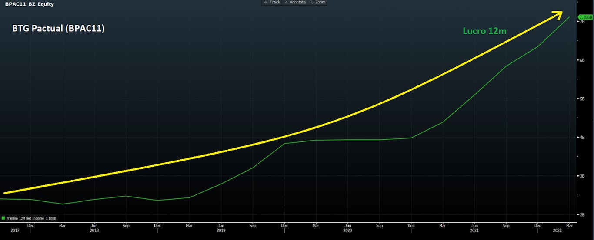Click the 2018 year label on time axis
Viewport: 594px width, 240px height.
click(94, 231)
